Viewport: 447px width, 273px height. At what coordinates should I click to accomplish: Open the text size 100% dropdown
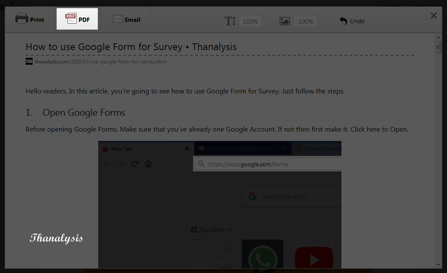[x=250, y=21]
